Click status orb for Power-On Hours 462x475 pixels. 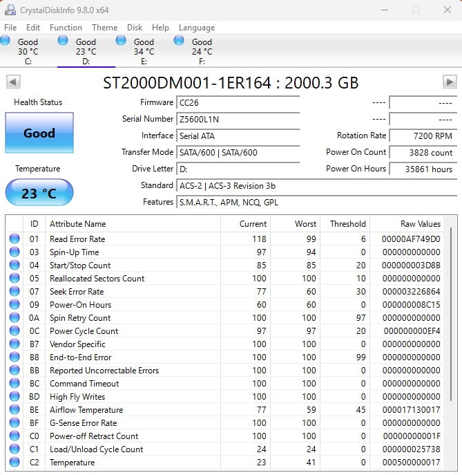pos(15,304)
